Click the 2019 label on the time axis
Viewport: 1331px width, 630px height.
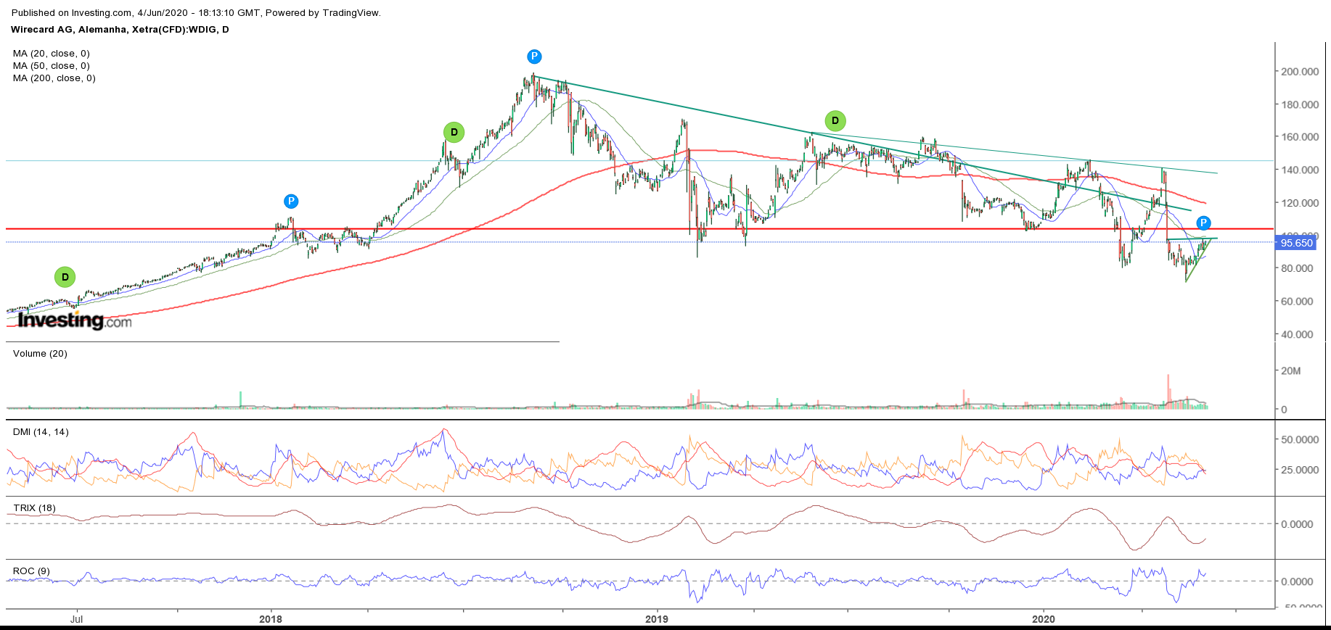tap(657, 619)
